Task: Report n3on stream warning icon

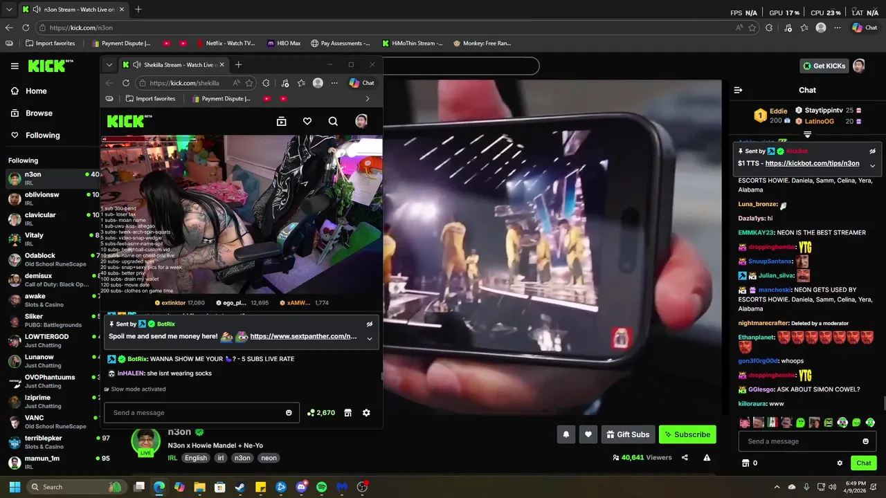Action: coord(707,457)
